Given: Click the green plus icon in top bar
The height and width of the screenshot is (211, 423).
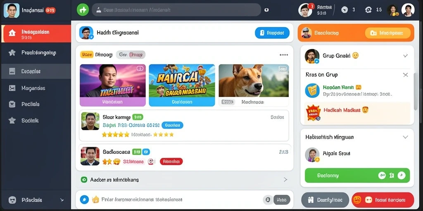Looking at the screenshot, I should (x=83, y=10).
